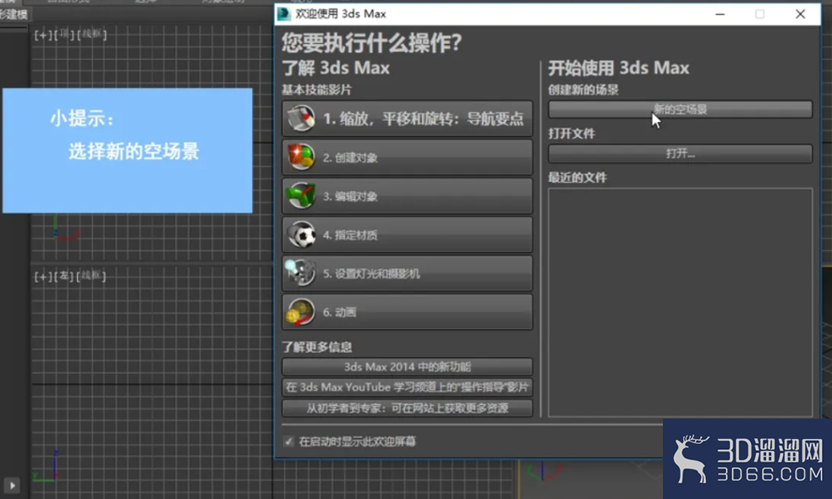Click the 3ds Max icon in the title bar

(x=284, y=14)
